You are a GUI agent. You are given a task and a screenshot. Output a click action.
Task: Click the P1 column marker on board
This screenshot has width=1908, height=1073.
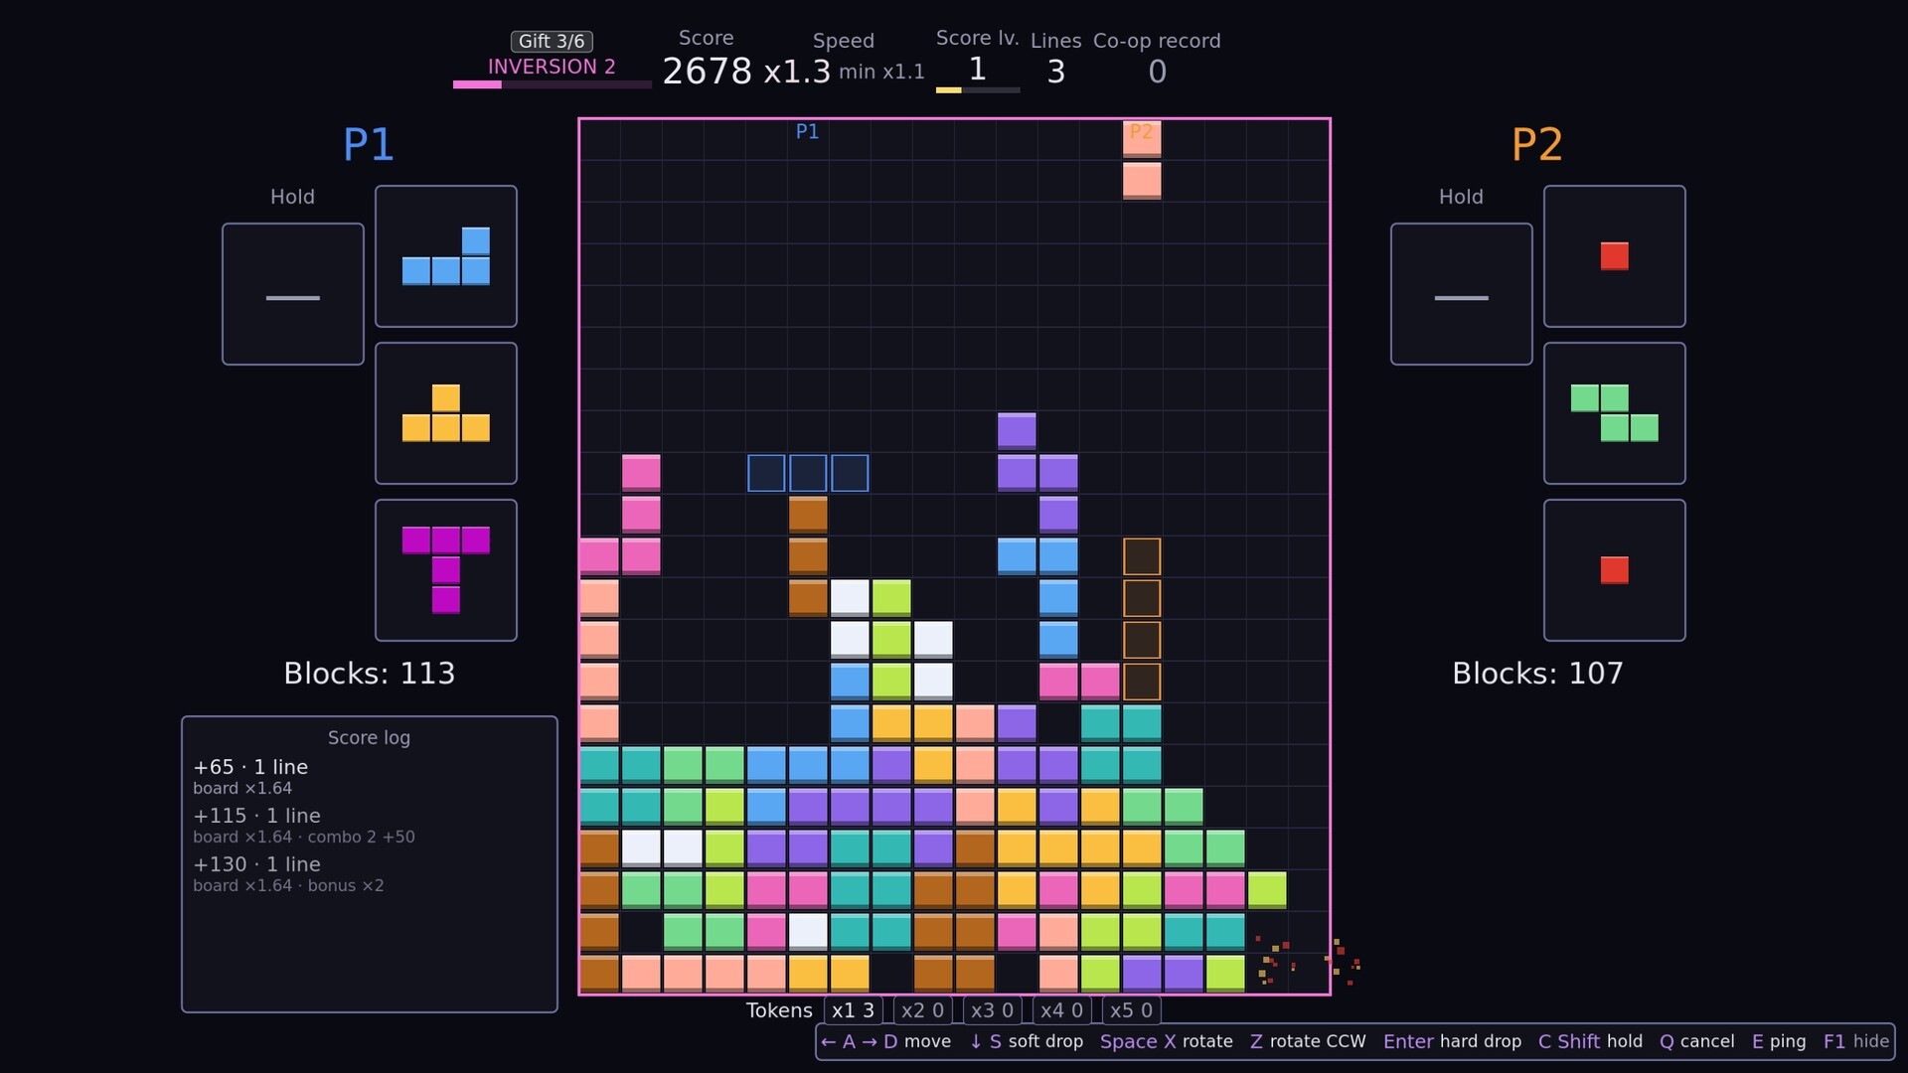click(807, 131)
